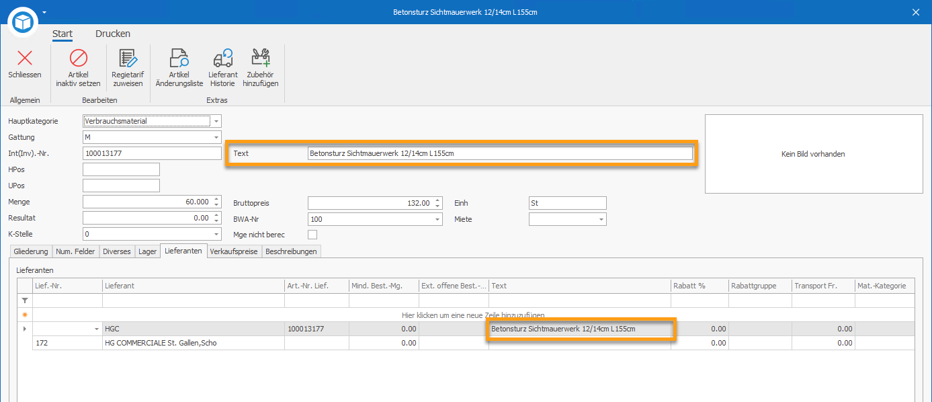Click the new-row asterisk indicator
Image resolution: width=932 pixels, height=402 pixels.
point(25,315)
